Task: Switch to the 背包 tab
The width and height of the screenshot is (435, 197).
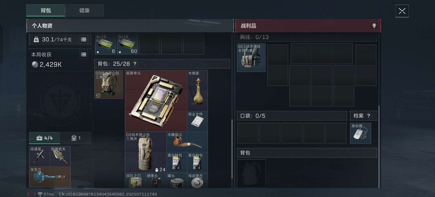Action: 46,10
